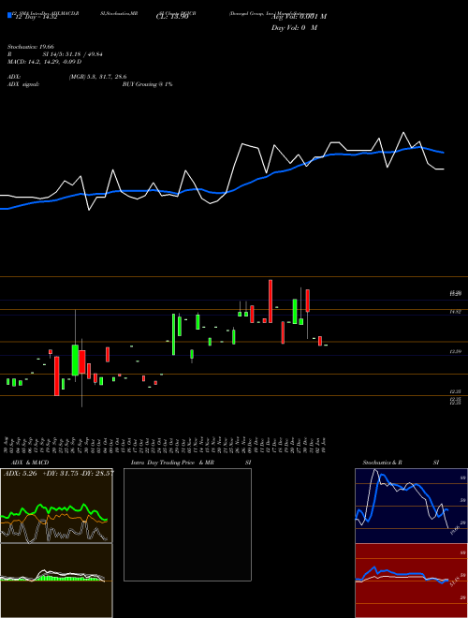Click ADX: 5.26 +DY: 31.75 -DY: 28.57 readout
Image resolution: width=468 pixels, height=618 pixels.
[59, 474]
